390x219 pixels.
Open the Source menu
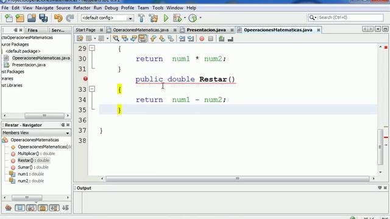[x=63, y=8]
